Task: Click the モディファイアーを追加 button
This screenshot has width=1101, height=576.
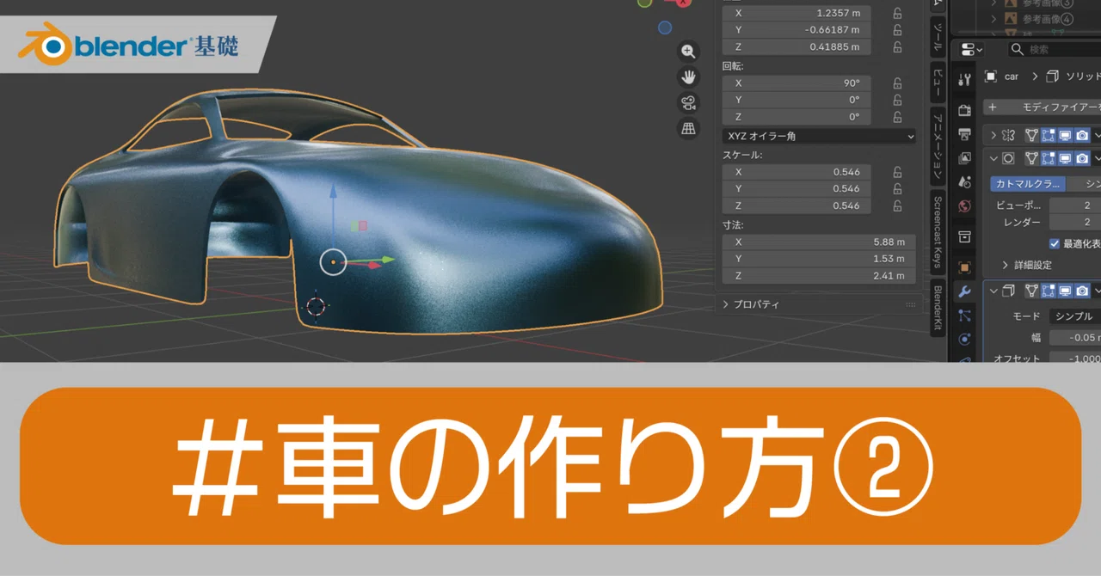Action: tap(1042, 107)
